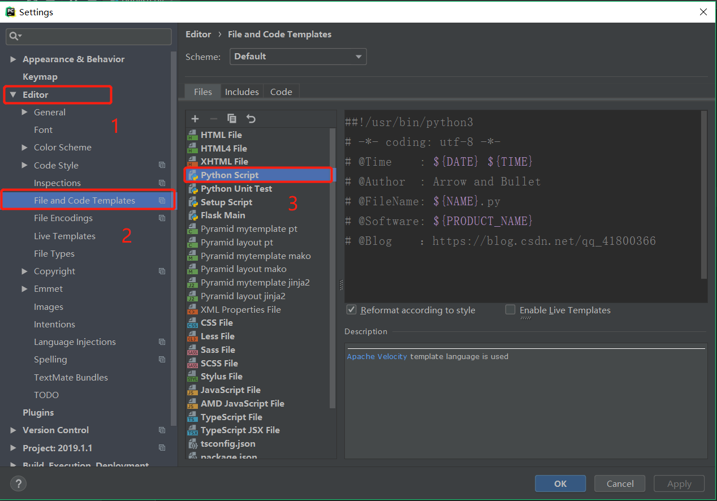The width and height of the screenshot is (717, 501).
Task: Select Font settings item
Action: [x=43, y=130]
